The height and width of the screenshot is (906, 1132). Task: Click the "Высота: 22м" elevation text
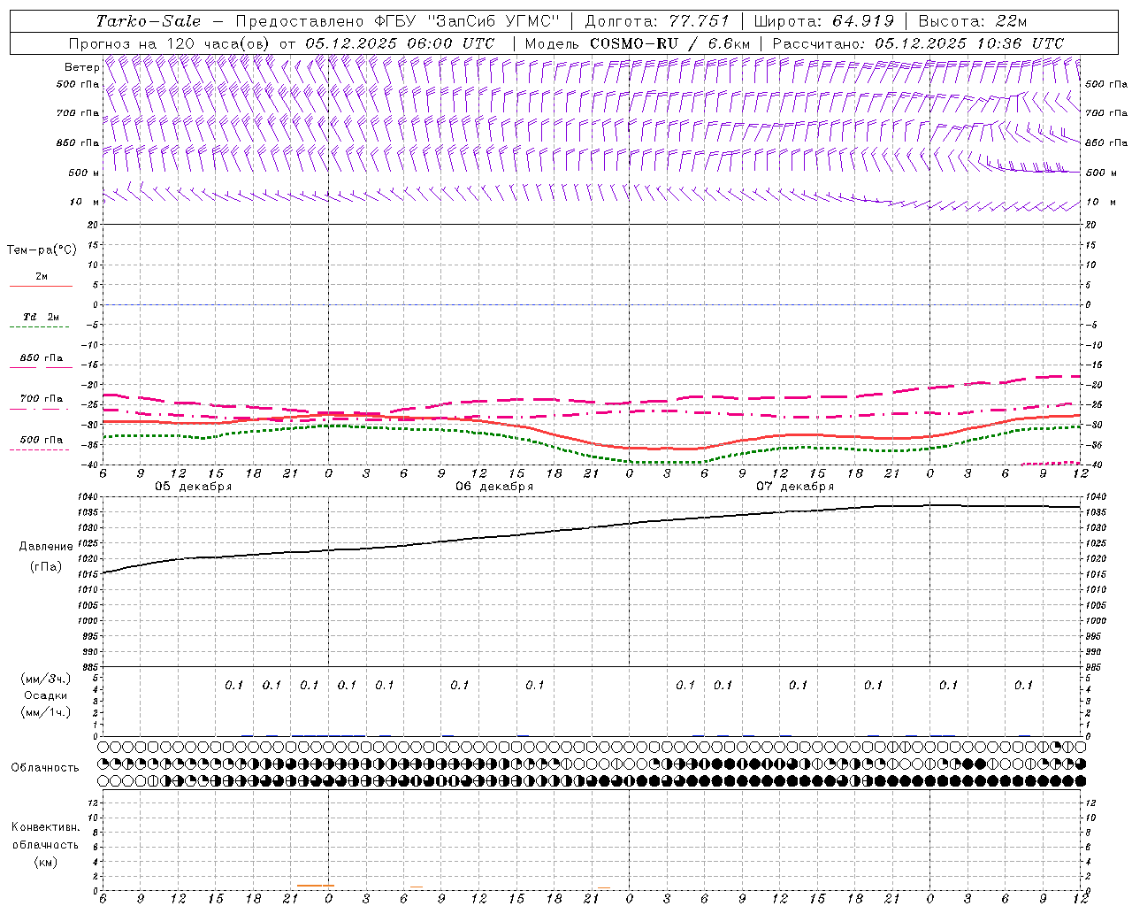[x=973, y=21]
